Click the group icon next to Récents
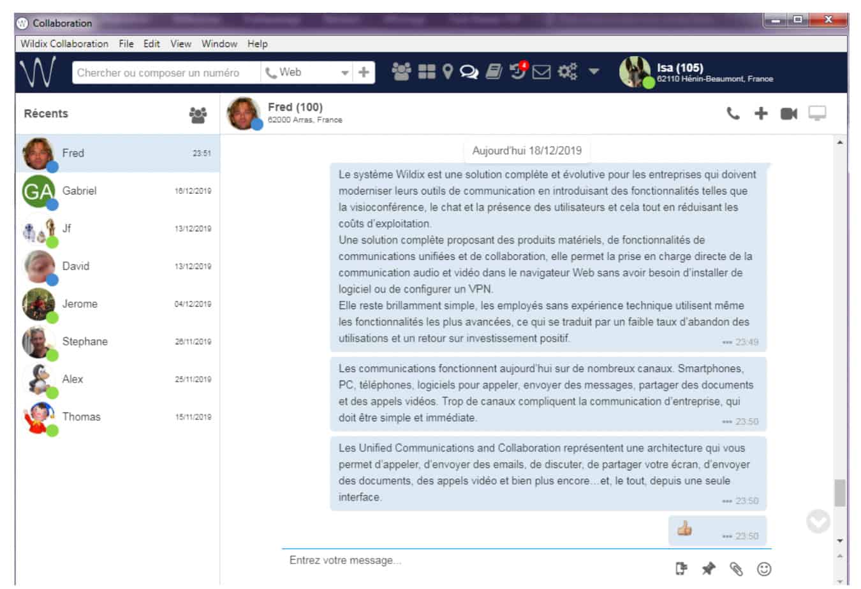Viewport: 861px width, 589px height. (198, 115)
